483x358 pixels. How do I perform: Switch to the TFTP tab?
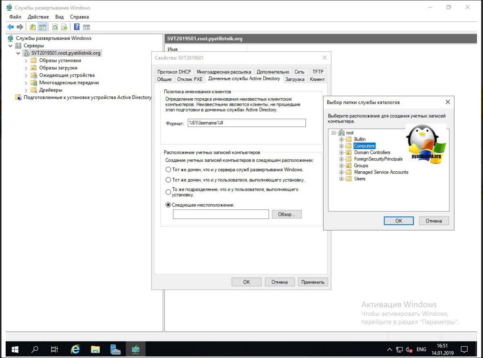(318, 72)
